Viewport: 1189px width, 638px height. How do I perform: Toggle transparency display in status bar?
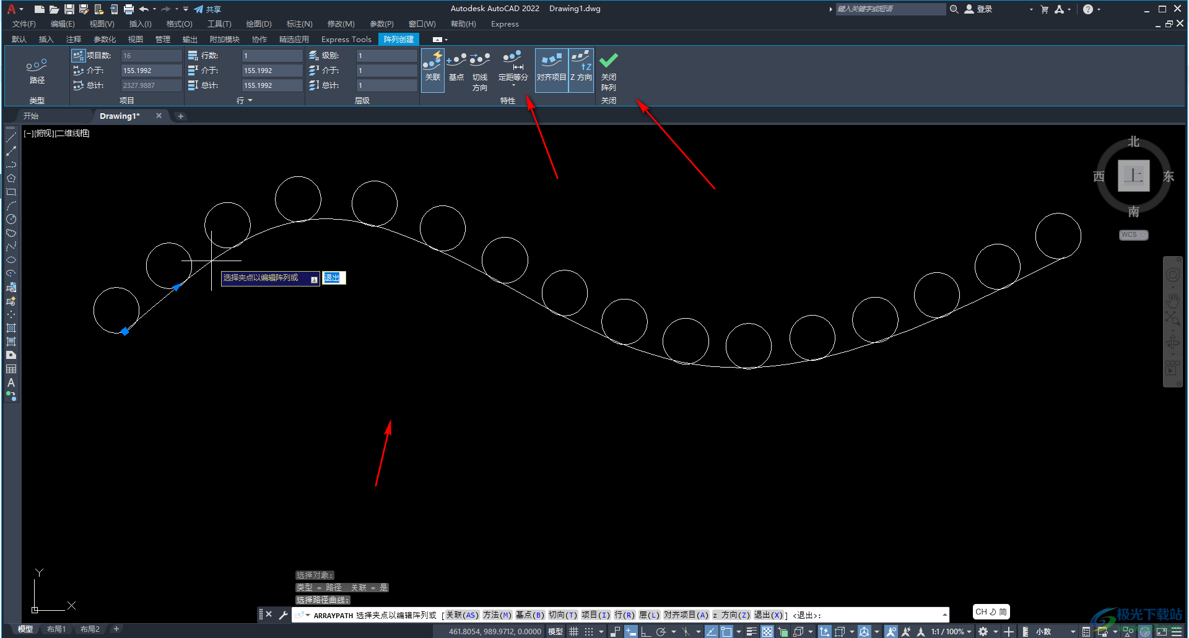767,632
